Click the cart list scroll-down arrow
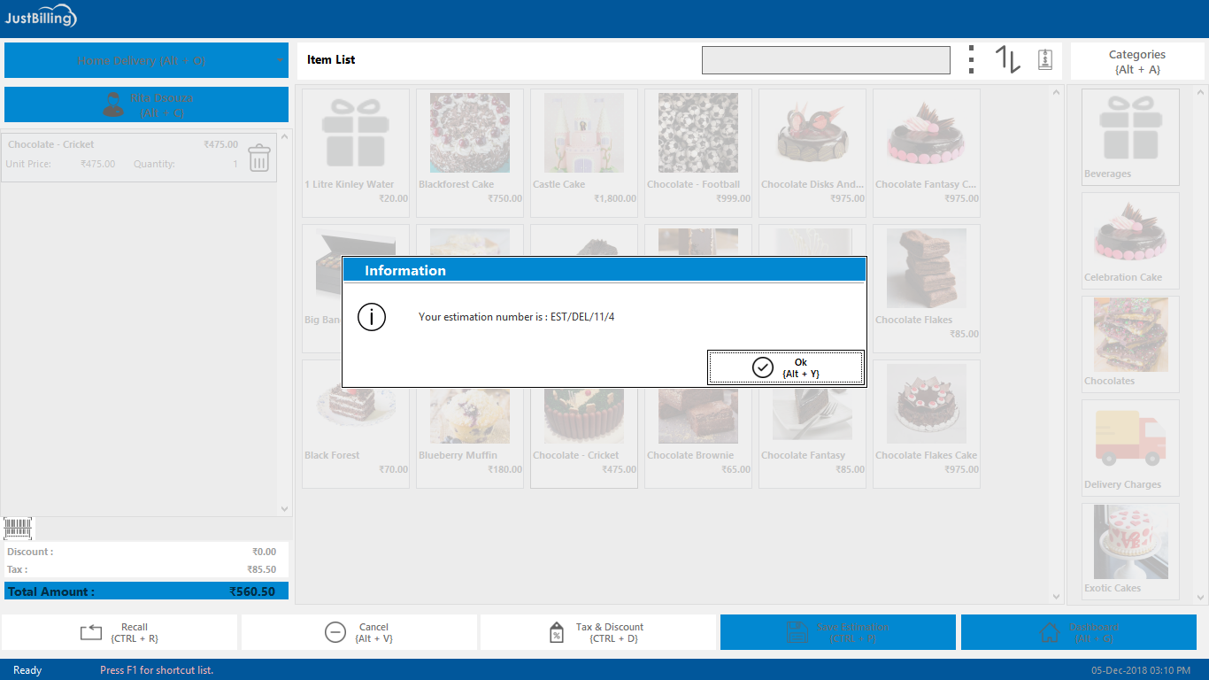1209x680 pixels. tap(284, 509)
